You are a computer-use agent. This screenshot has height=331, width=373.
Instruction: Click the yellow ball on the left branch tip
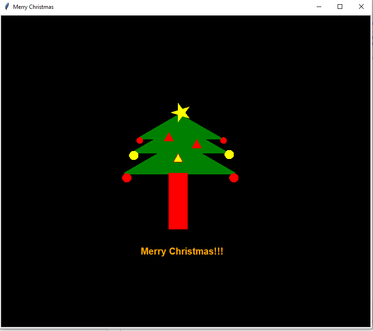click(x=133, y=154)
